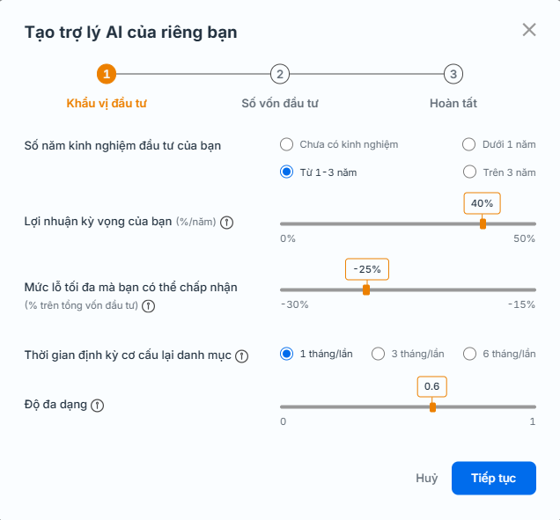Viewport: 560px width, 520px height.
Task: Go to step 2 "Số vốn đầu tư"
Action: pos(279,74)
